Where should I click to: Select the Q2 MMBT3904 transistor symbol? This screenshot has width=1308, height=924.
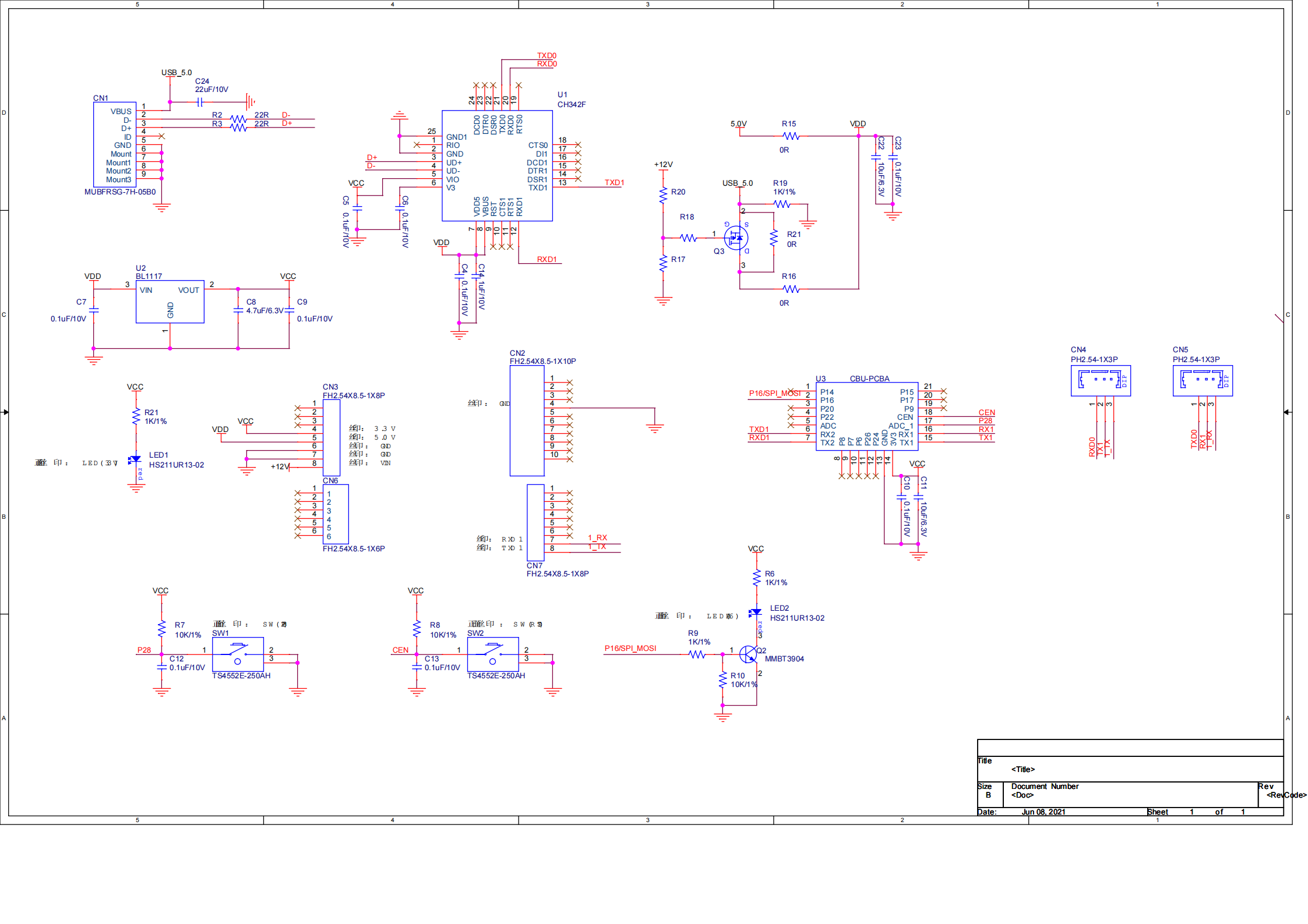coord(749,654)
